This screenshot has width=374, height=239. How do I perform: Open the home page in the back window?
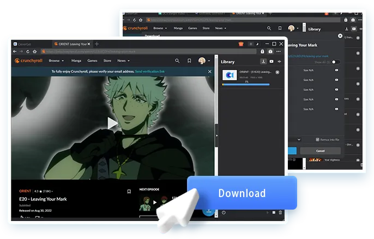(x=141, y=20)
